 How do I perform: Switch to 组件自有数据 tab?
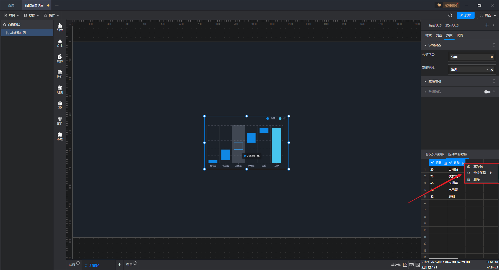click(458, 154)
